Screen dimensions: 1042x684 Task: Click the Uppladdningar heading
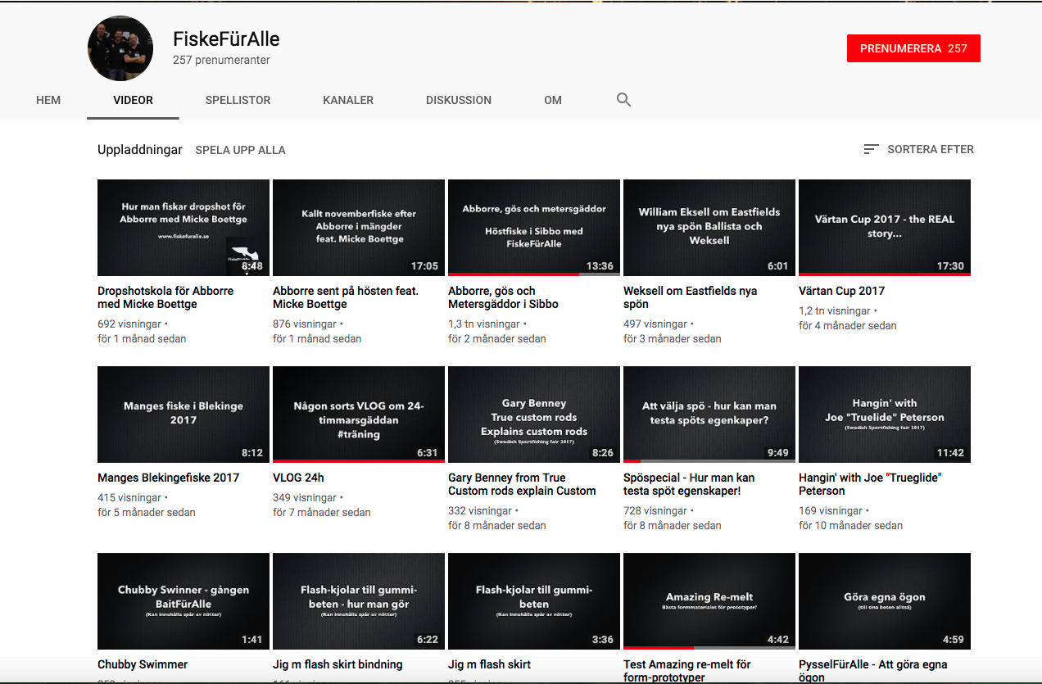point(140,150)
